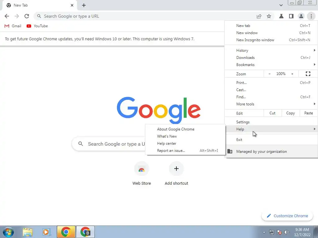Open the profile avatar icon
The width and height of the screenshot is (318, 238).
coord(301,16)
